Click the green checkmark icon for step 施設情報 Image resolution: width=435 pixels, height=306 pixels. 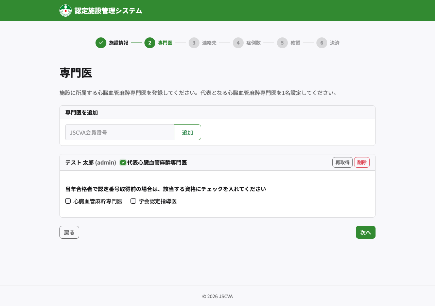tap(101, 43)
